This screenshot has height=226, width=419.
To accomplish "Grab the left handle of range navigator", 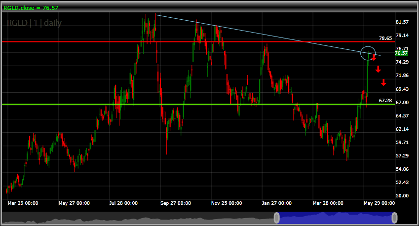I will click(277, 218).
